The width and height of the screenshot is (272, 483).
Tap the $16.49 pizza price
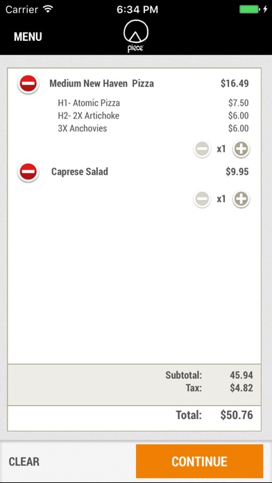pyautogui.click(x=235, y=83)
